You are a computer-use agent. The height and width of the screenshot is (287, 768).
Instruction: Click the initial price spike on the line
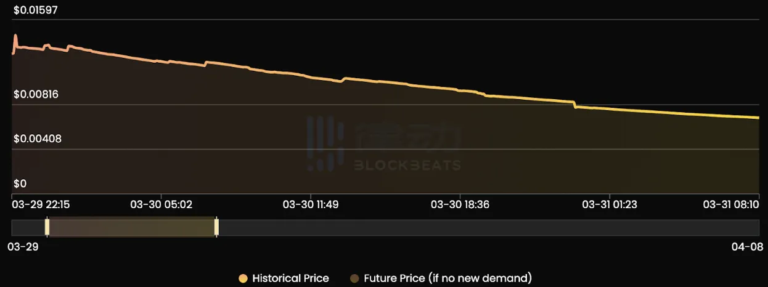pyautogui.click(x=15, y=36)
